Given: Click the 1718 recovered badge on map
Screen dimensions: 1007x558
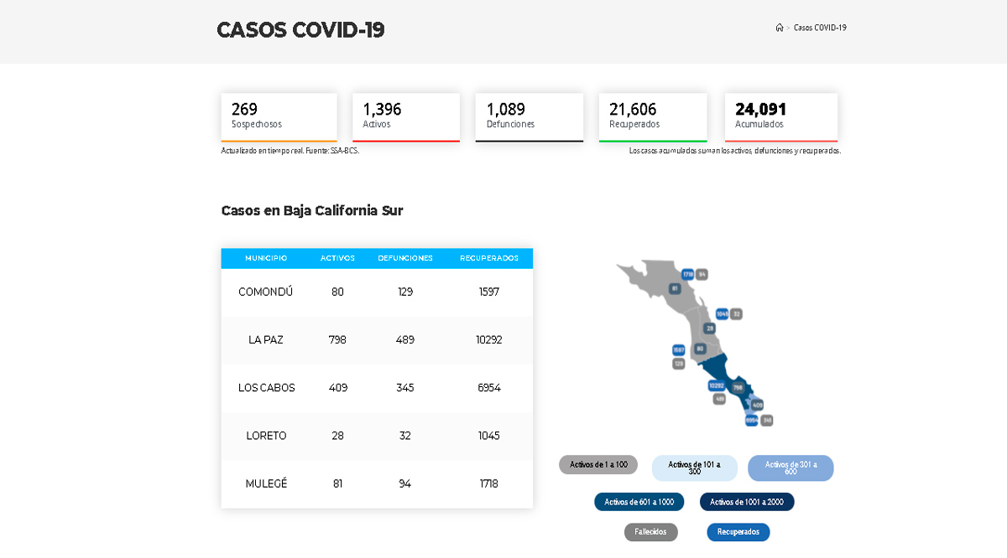Looking at the screenshot, I should (688, 274).
